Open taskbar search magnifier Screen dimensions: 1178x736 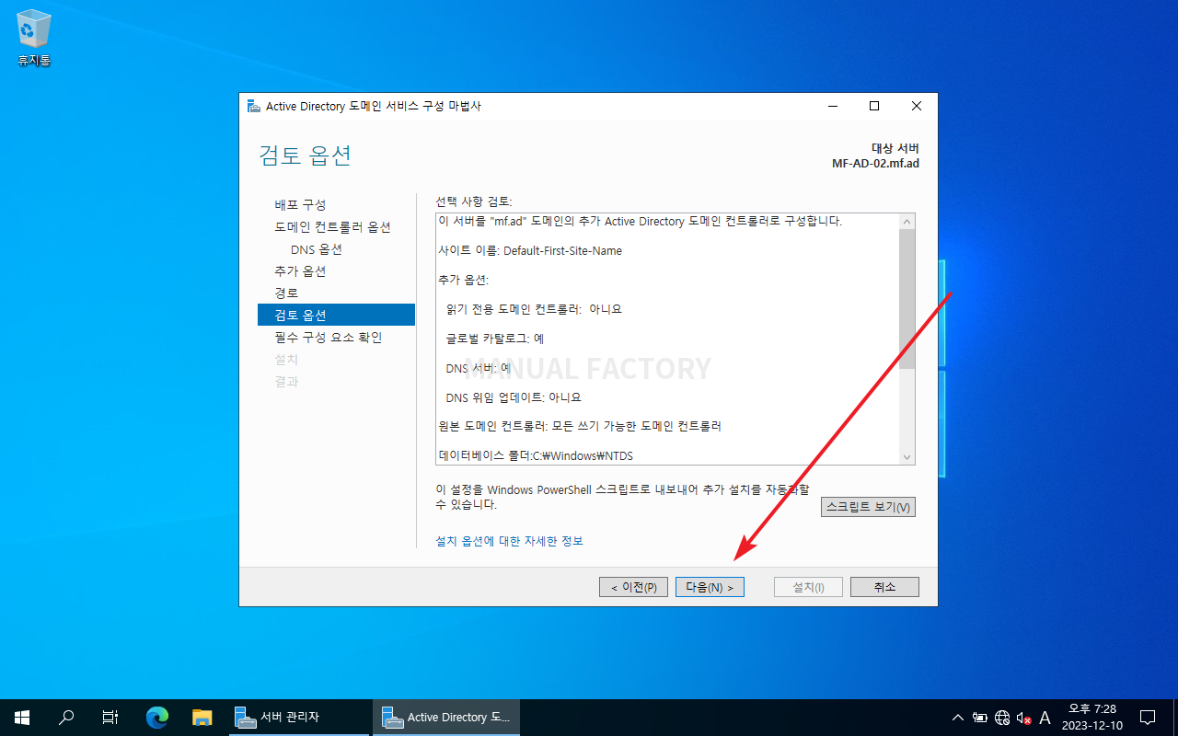[x=66, y=718]
